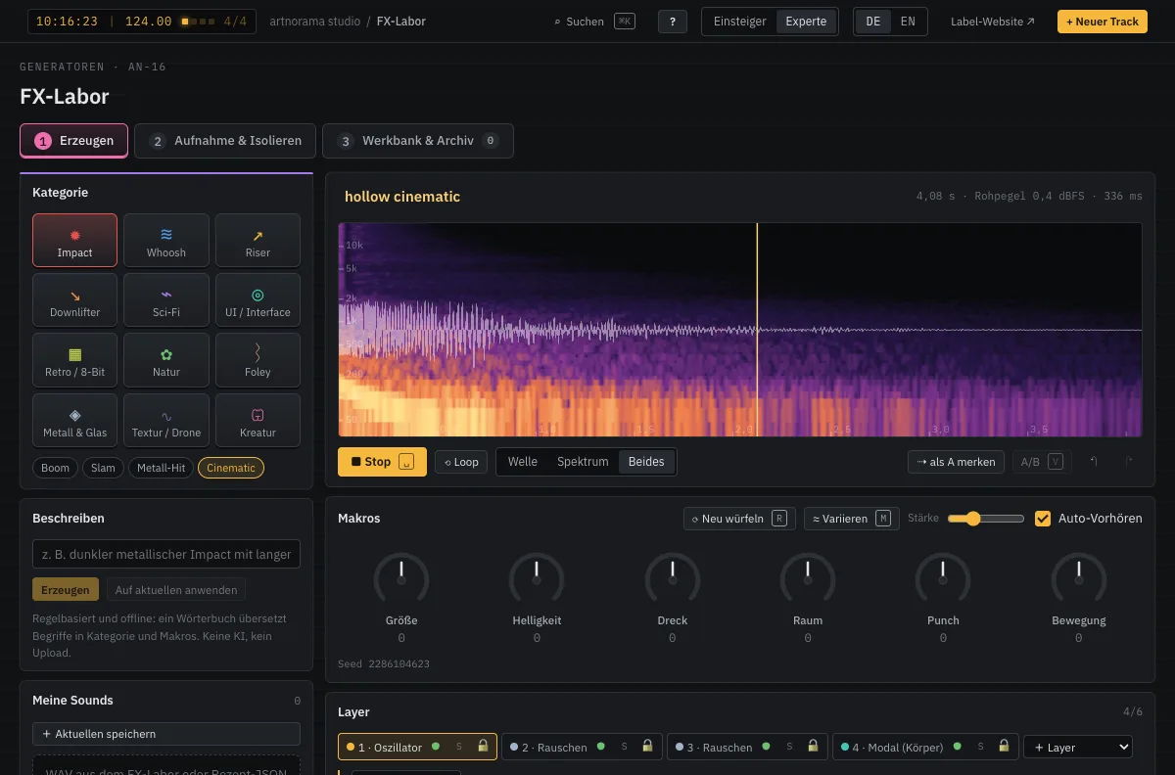
Task: Select the Downlifter category
Action: click(74, 300)
